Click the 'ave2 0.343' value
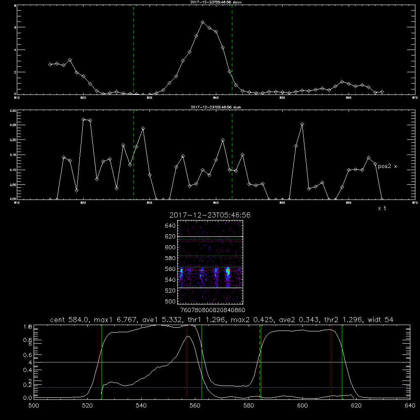This screenshot has width=420, height=420. click(x=298, y=320)
